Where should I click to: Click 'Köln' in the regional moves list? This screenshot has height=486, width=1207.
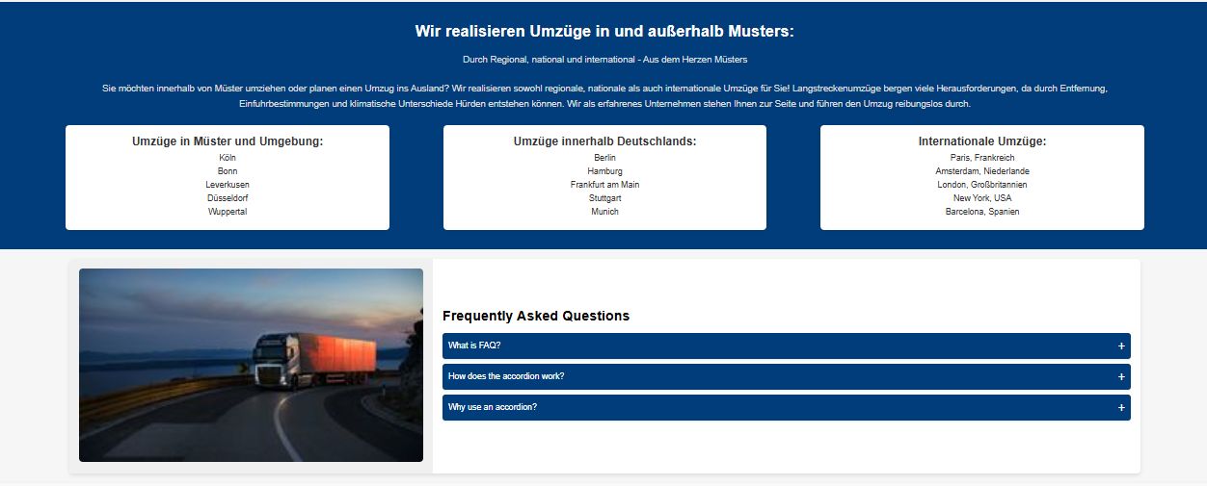228,158
